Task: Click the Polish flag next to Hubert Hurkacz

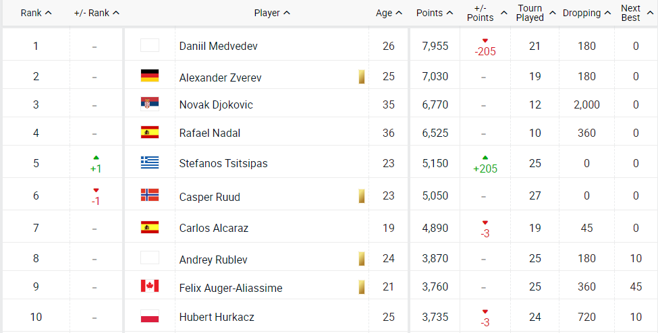Action: [149, 315]
